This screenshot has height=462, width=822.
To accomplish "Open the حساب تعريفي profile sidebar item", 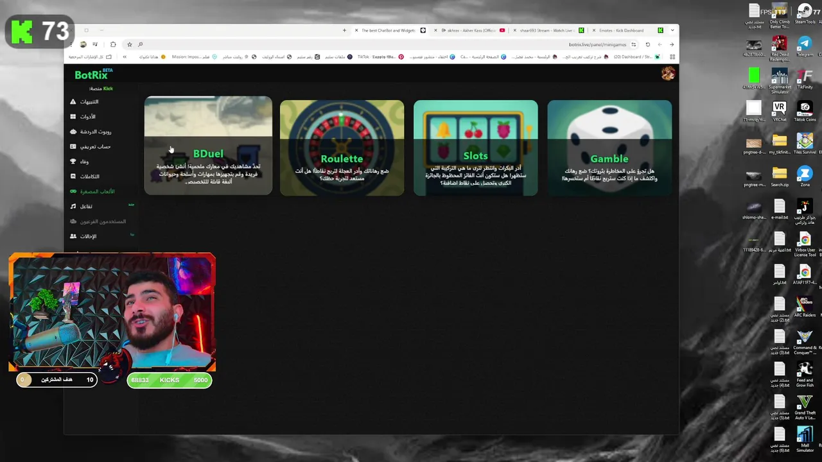I will click(90, 146).
